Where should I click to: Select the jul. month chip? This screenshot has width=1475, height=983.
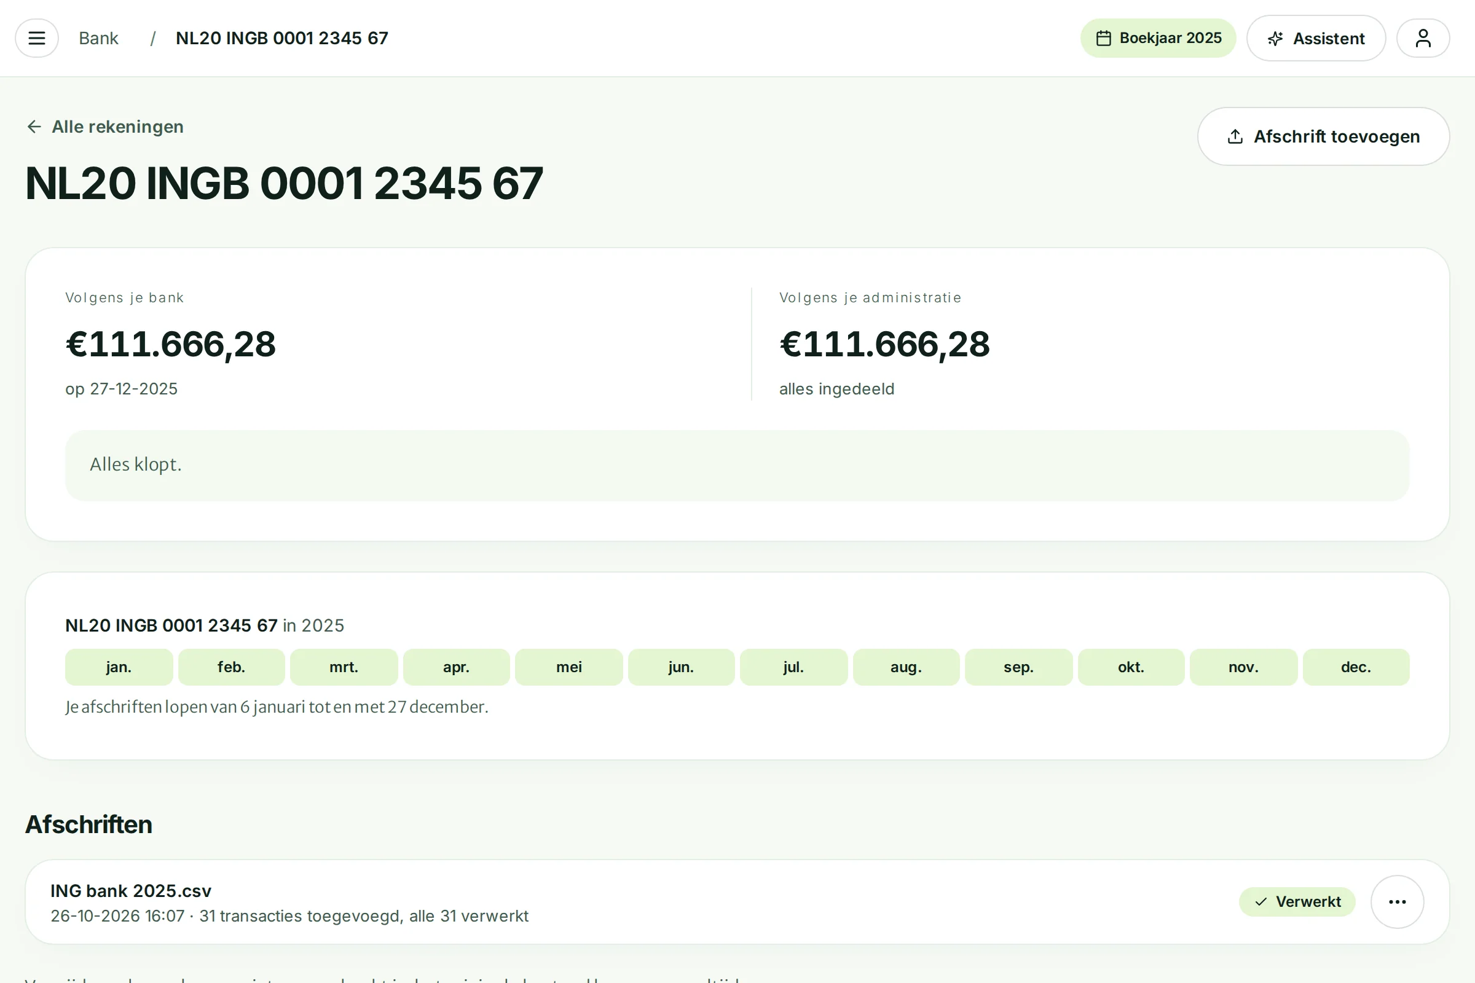point(793,667)
